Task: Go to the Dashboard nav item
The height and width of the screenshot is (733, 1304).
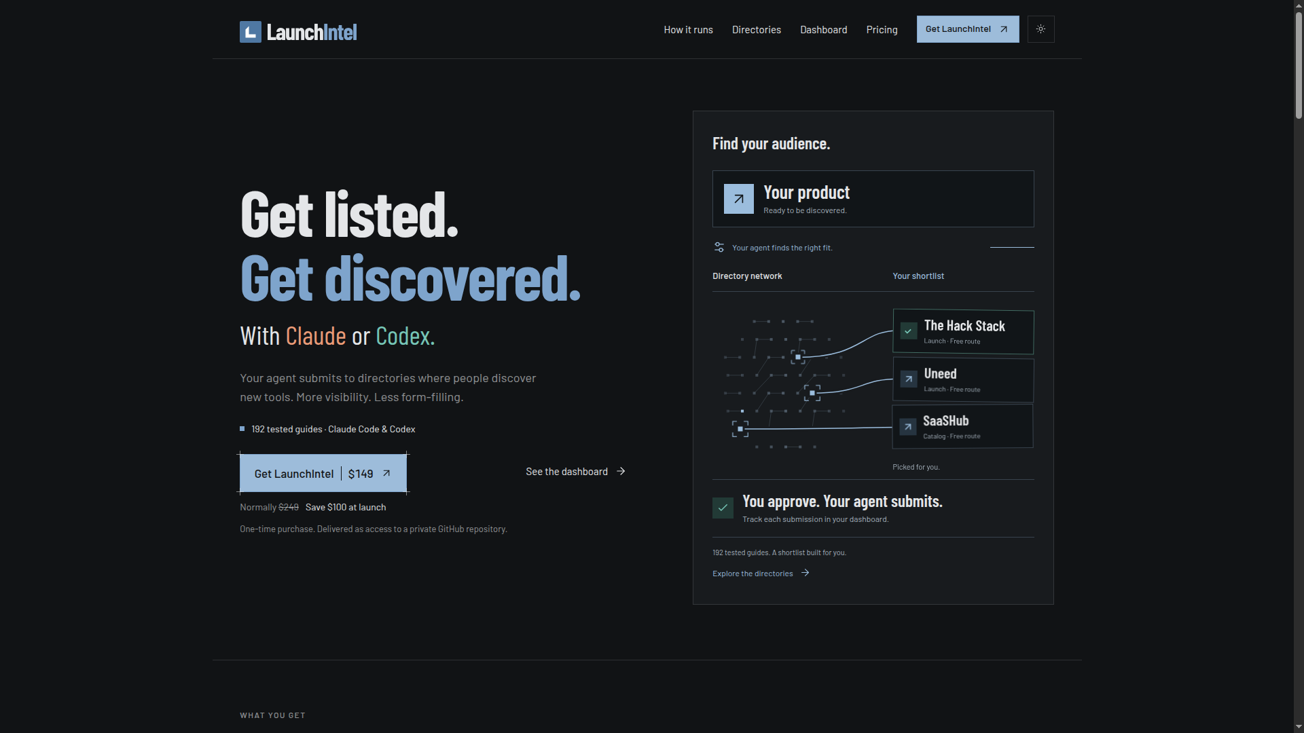Action: 823,30
